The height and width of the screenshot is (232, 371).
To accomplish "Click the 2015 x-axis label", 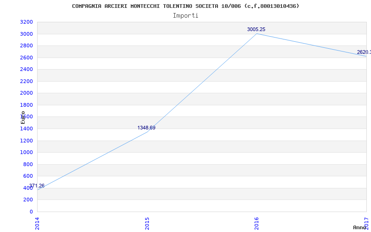I will (x=147, y=224).
